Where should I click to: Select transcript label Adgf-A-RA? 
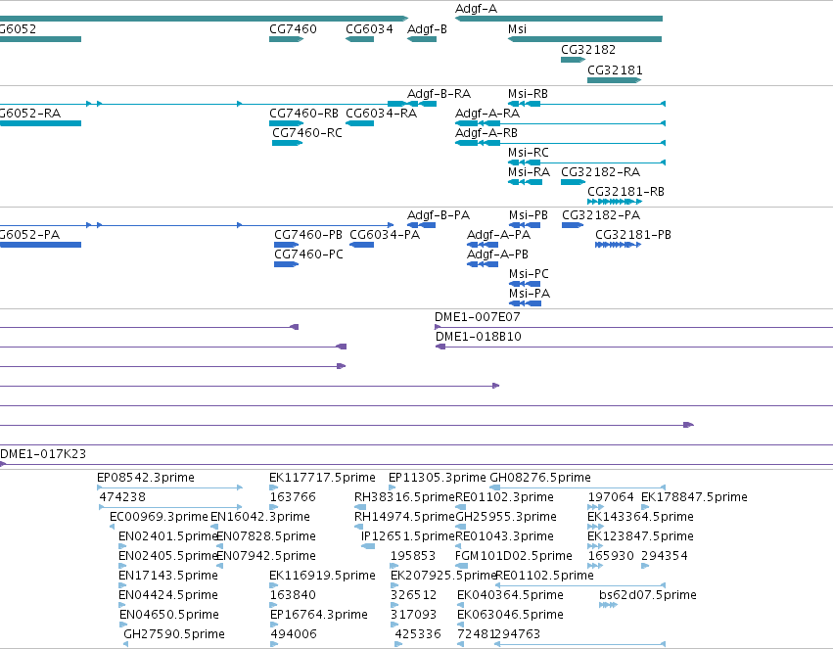click(x=487, y=114)
